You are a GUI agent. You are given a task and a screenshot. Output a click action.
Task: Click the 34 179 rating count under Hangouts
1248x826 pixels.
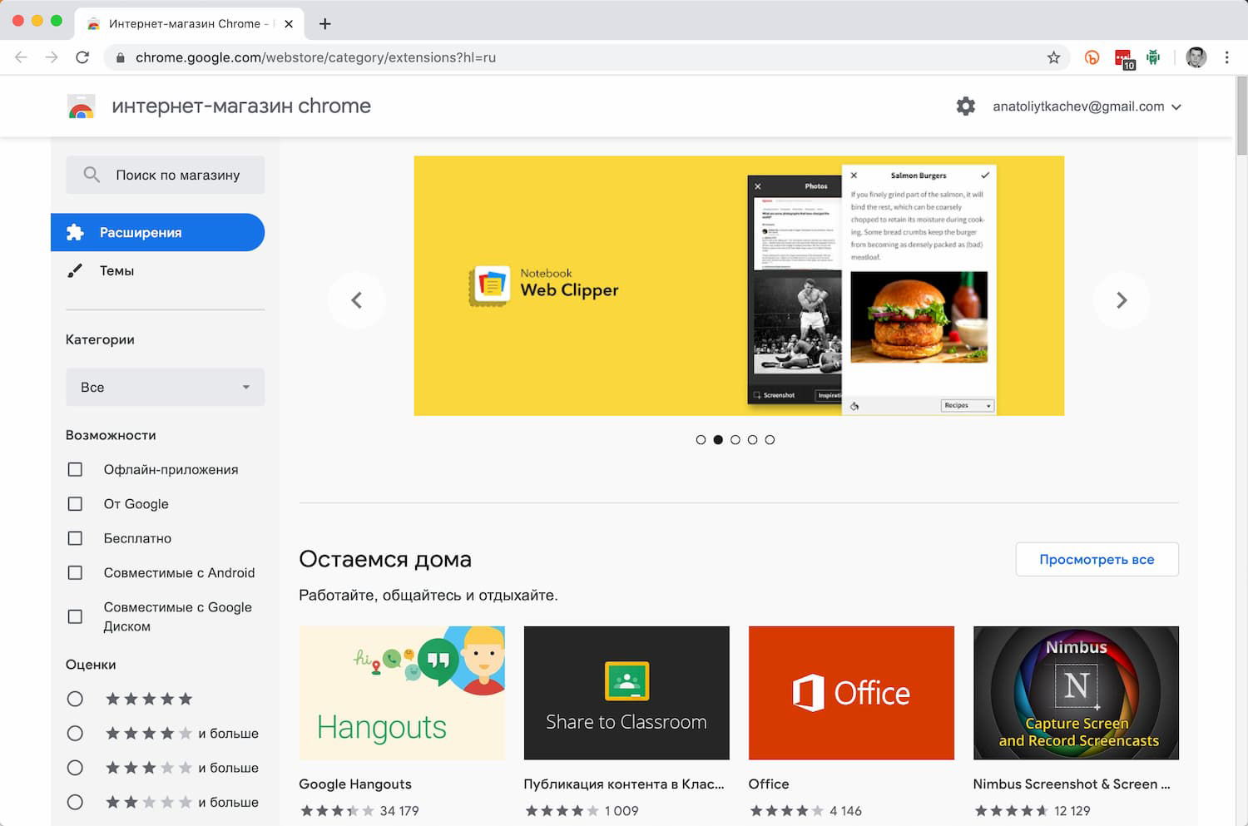point(399,810)
